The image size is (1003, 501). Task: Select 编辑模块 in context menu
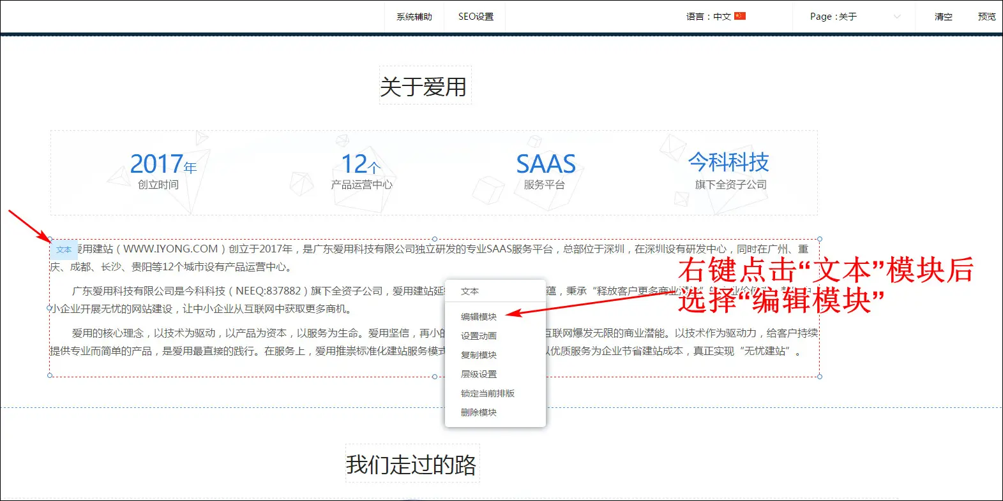(478, 317)
